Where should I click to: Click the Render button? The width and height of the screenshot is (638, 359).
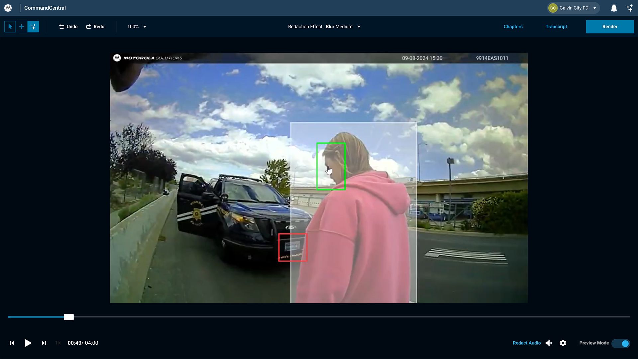click(x=610, y=27)
